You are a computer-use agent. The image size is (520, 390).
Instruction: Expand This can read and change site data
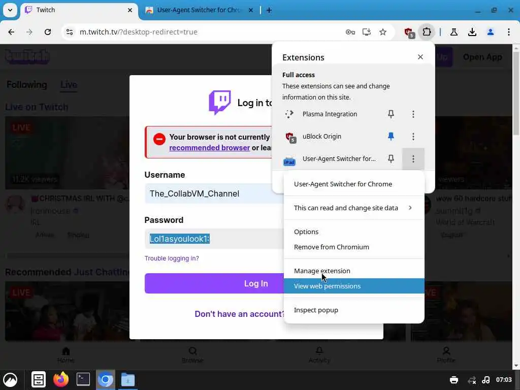(354, 208)
